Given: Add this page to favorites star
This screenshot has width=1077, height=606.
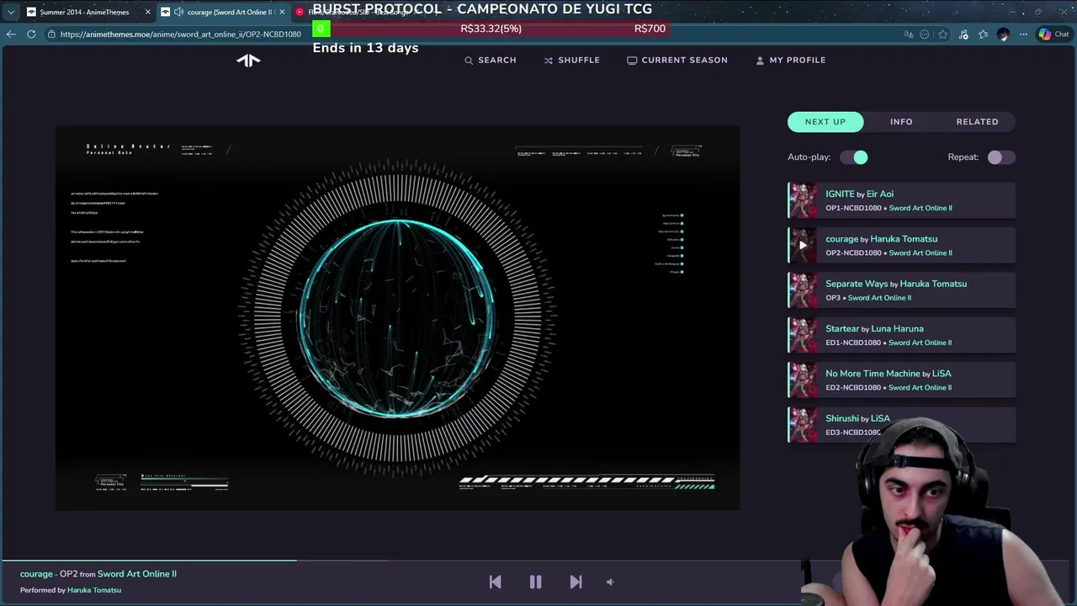Looking at the screenshot, I should click(943, 35).
